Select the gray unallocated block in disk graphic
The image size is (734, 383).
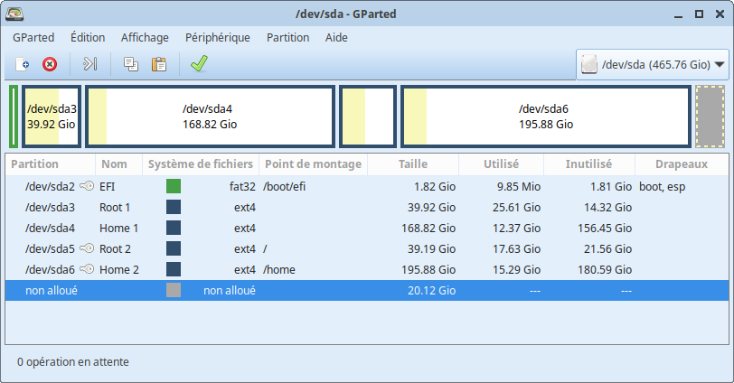tap(710, 117)
